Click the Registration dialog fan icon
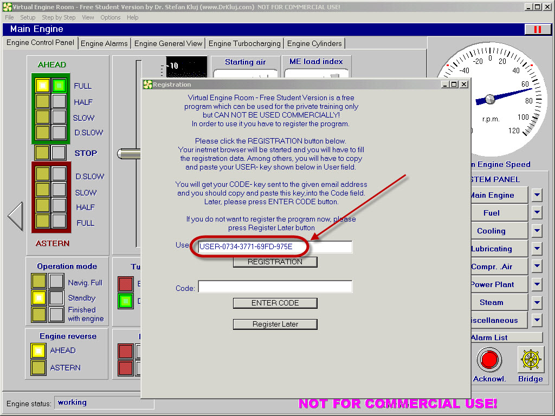Viewport: 555px width, 416px height. pyautogui.click(x=147, y=84)
